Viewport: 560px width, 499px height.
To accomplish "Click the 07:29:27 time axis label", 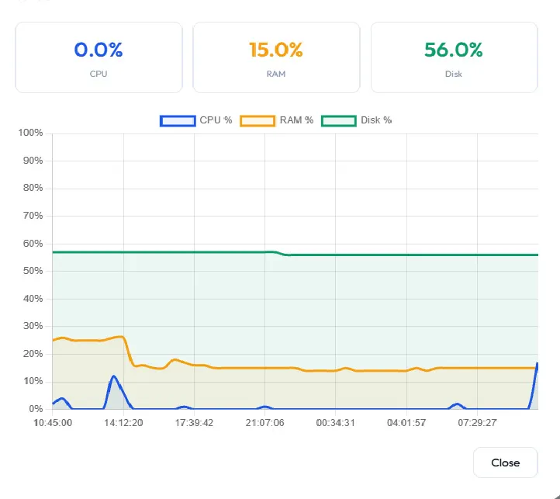I will point(477,423).
